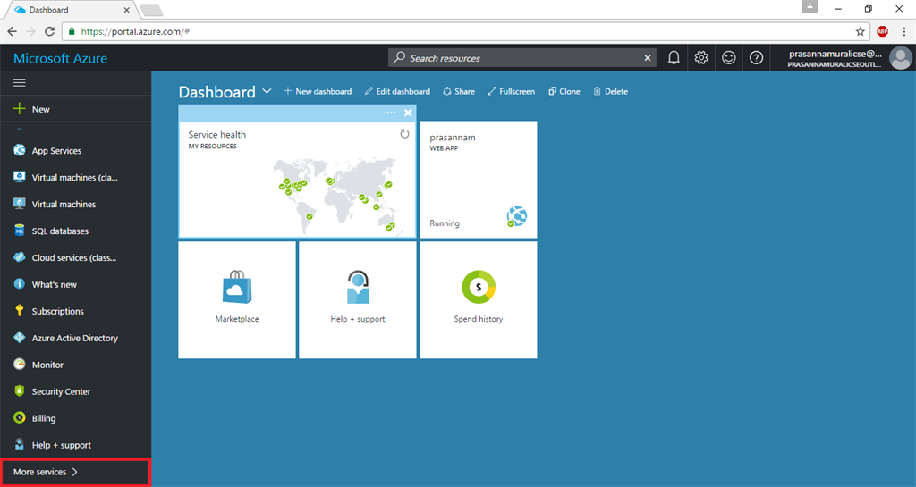Open the hamburger menu in sidebar
Screen dimensions: 916x487
coord(20,83)
